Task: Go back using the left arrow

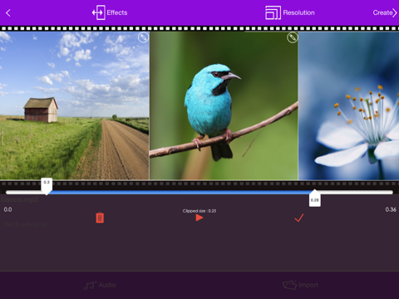Action: click(x=8, y=12)
